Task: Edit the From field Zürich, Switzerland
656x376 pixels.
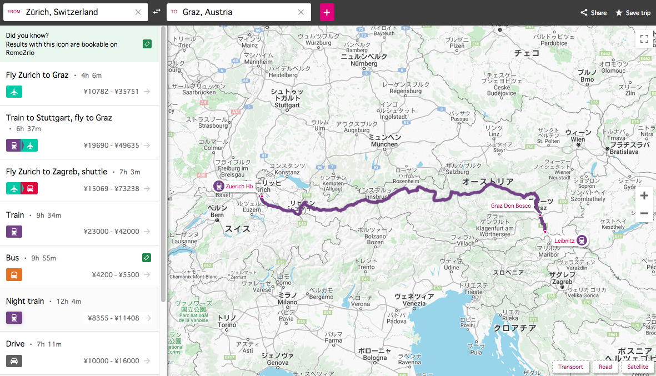Action: 76,12
